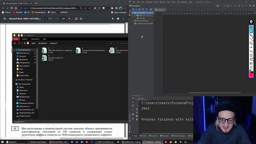
Task: Go up one folder in Explorer
Action: (x=24, y=43)
